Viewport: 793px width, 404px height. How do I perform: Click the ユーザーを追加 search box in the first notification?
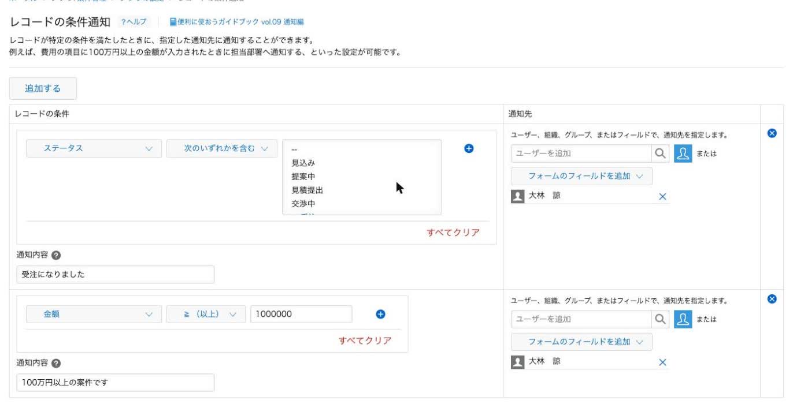click(581, 154)
